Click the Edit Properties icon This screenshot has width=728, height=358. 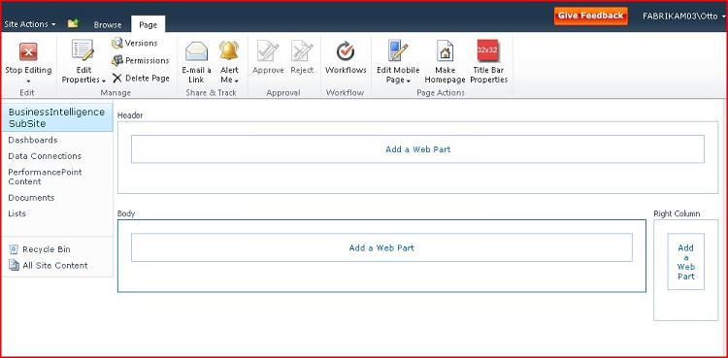click(x=83, y=50)
